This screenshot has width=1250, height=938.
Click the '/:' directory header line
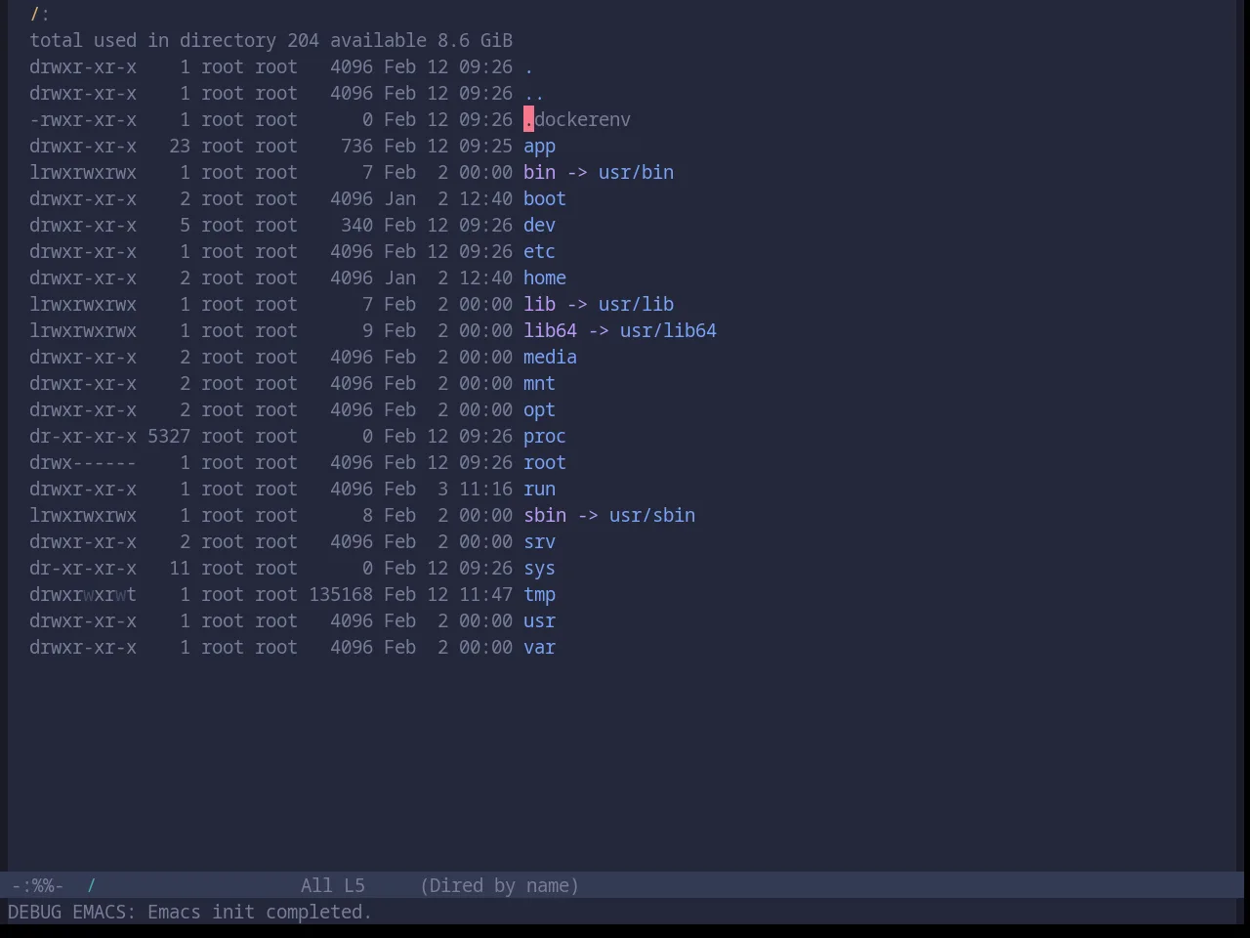tap(40, 14)
